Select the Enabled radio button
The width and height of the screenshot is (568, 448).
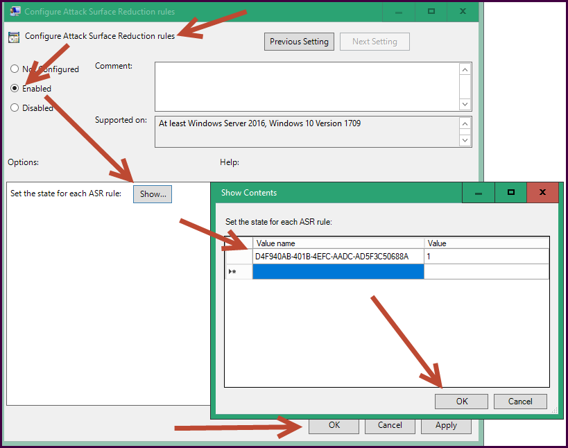pyautogui.click(x=15, y=89)
